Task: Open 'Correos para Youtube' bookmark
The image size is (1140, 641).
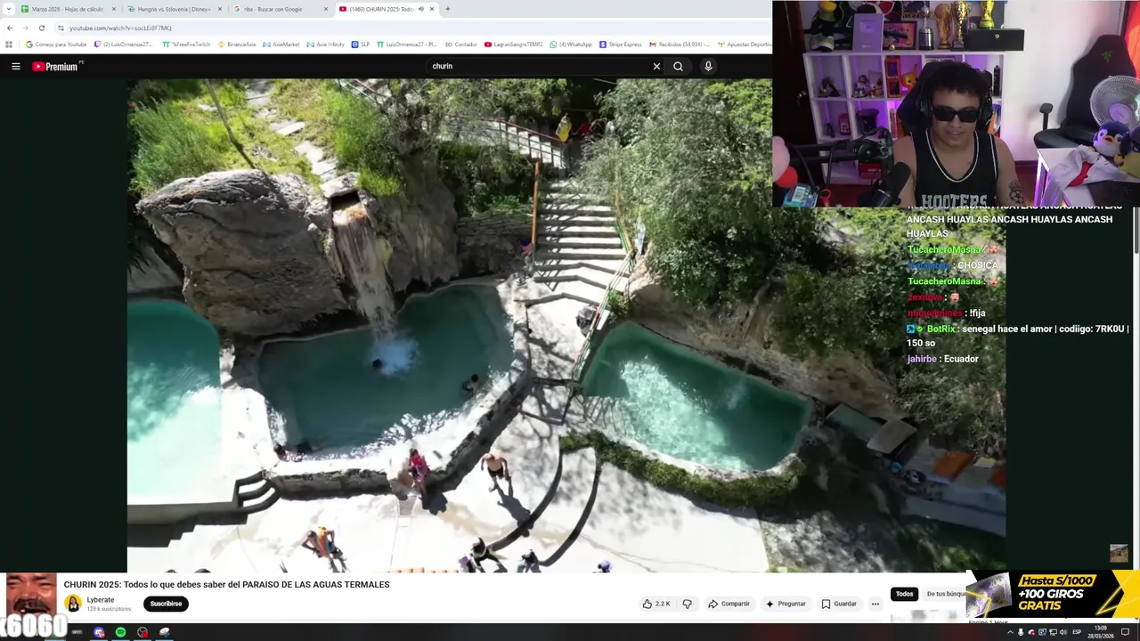Action: [56, 45]
